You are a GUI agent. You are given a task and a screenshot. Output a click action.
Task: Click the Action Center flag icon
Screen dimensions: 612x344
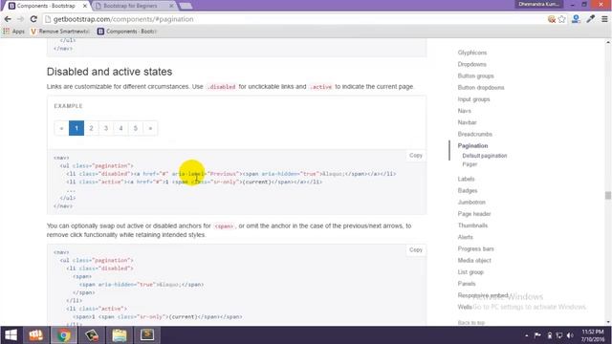tap(537, 335)
